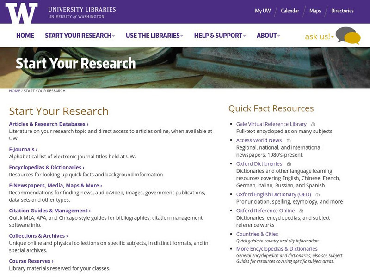Open Gale Virtual Reference Library
Screen dimensions: 370x277
point(271,124)
